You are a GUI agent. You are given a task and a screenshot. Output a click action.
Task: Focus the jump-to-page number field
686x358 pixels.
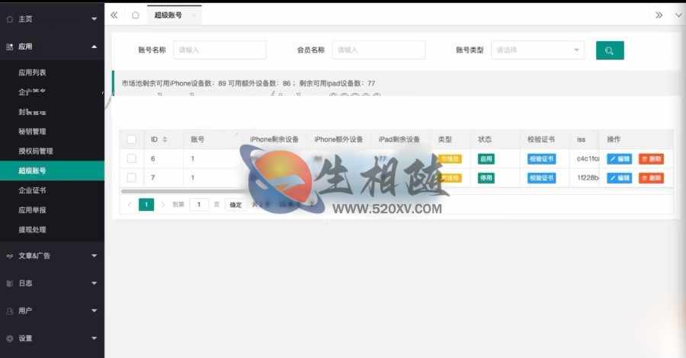199,205
